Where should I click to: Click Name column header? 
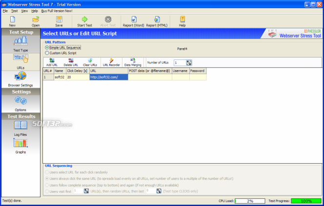pyautogui.click(x=60, y=71)
